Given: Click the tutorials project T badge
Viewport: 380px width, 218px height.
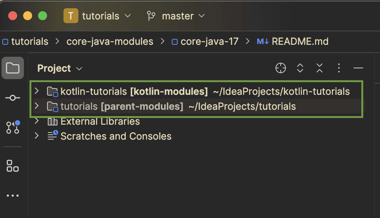Looking at the screenshot, I should [71, 16].
